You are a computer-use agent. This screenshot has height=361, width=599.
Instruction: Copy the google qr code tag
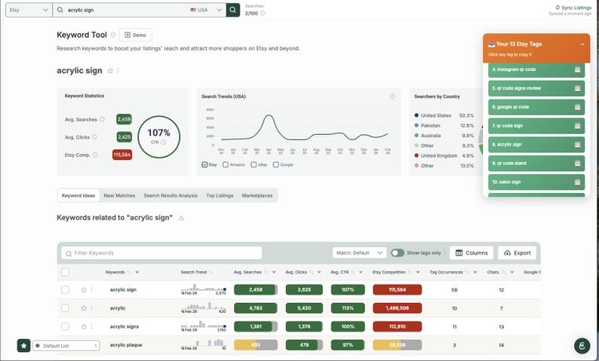click(578, 107)
